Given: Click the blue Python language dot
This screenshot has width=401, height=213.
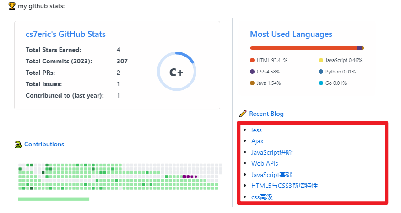Looking at the screenshot, I should click(x=321, y=72).
